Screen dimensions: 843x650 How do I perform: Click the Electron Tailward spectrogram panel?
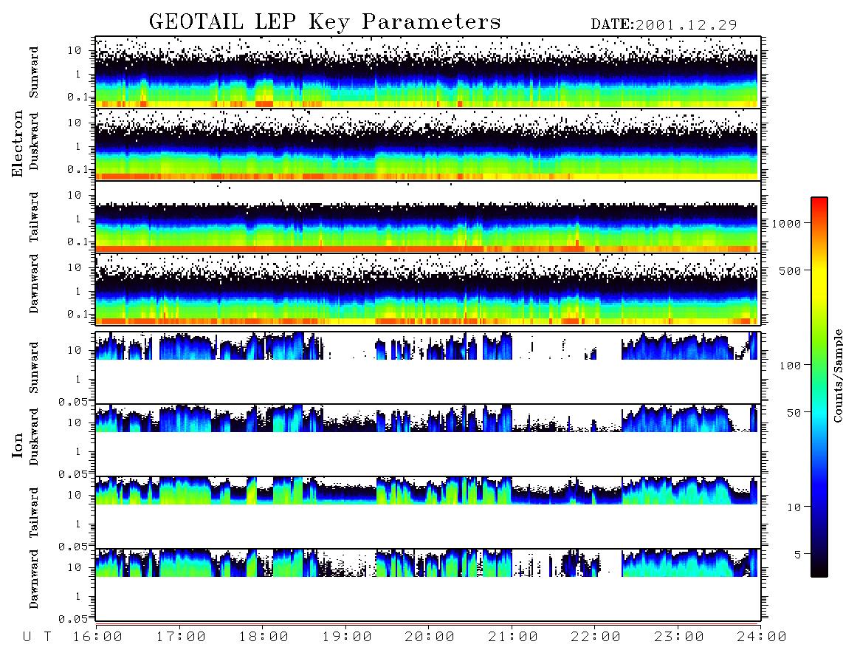[428, 217]
